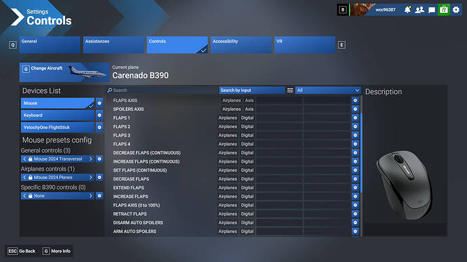Click the gear icon on DECREASE FLAPS (CONTINUOUS) row
Viewport: 467px width, 262px height.
(x=355, y=153)
